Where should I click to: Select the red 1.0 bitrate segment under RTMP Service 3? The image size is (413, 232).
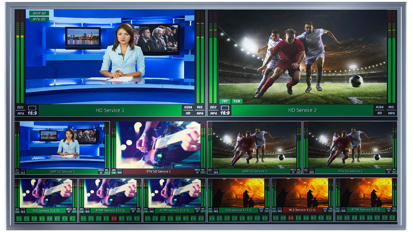[114, 218]
